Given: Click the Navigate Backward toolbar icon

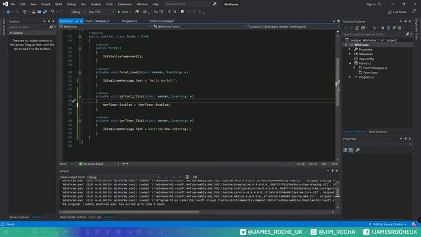Looking at the screenshot, I should (8, 12).
